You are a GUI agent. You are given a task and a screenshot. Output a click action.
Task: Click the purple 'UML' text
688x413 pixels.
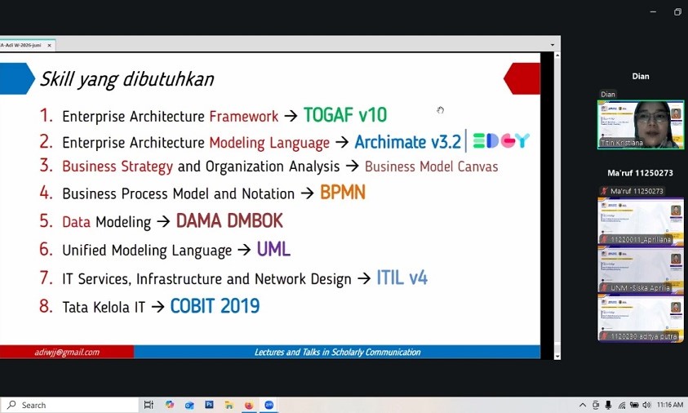(x=273, y=249)
